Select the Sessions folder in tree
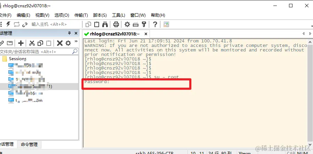This screenshot has height=154, width=313. pos(18,59)
